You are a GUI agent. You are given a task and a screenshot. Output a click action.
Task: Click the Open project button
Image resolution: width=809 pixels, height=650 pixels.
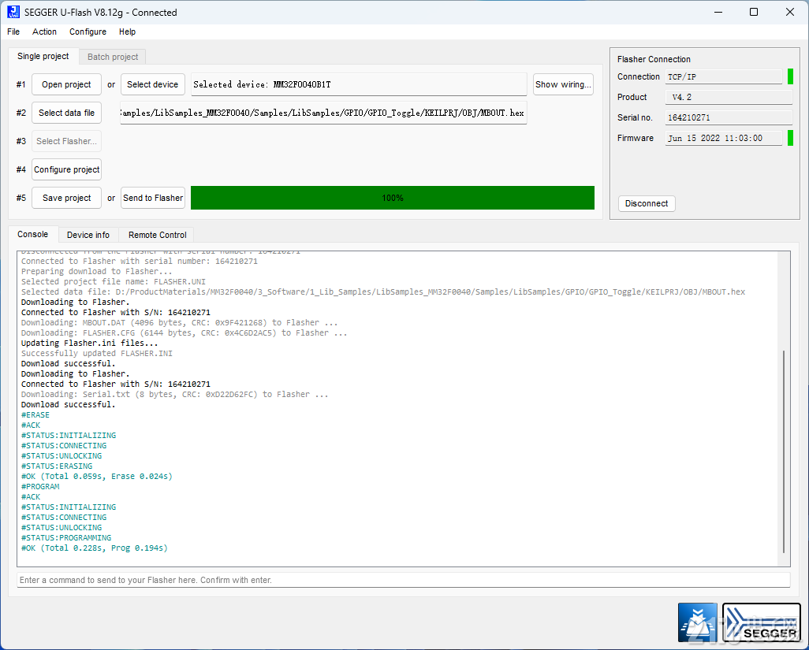pyautogui.click(x=66, y=84)
